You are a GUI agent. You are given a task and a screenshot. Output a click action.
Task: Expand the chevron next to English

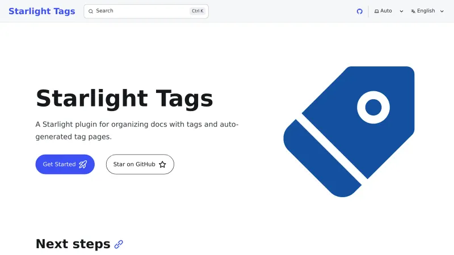tap(442, 11)
